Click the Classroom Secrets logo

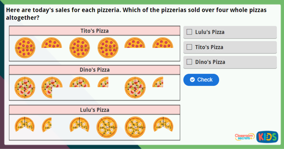[244, 137]
